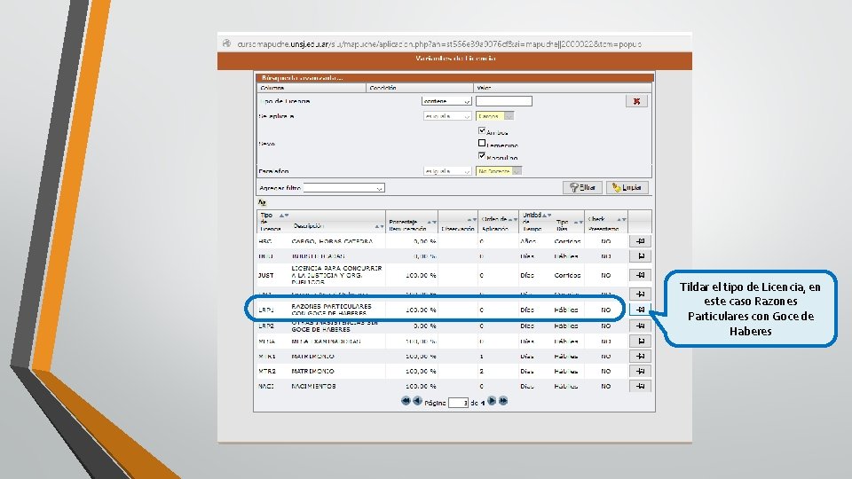The width and height of the screenshot is (852, 479).
Task: Click the Limpiar button
Action: (x=627, y=187)
